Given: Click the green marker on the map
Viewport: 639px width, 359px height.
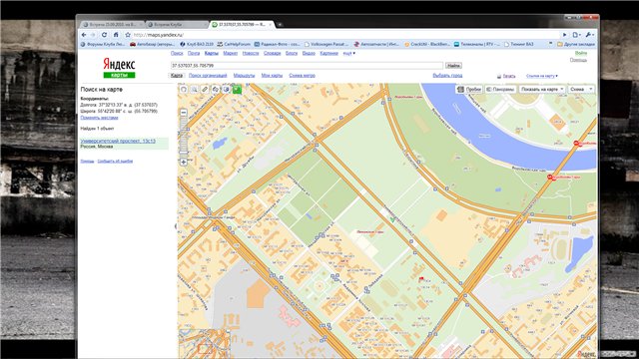Looking at the screenshot, I should coord(392,219).
